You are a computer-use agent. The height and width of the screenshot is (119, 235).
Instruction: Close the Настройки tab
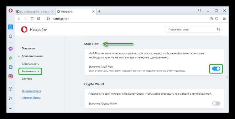(93, 12)
